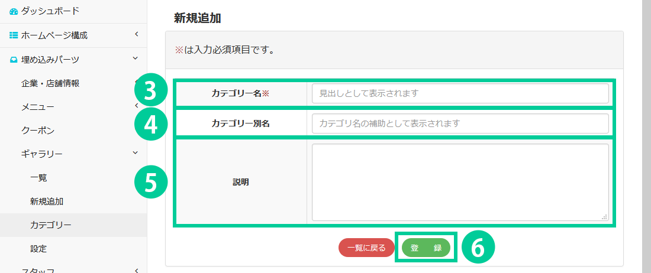This screenshot has height=273, width=651.
Task: Expand the メニュー submenu chevron
Action: pyautogui.click(x=136, y=106)
